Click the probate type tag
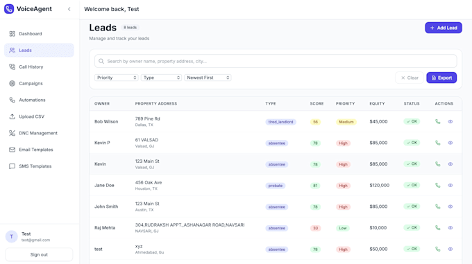472x264 pixels. (x=276, y=186)
